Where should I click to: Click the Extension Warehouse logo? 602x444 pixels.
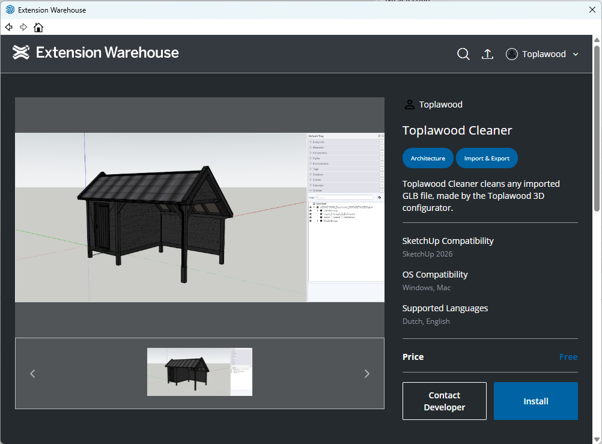click(x=21, y=53)
